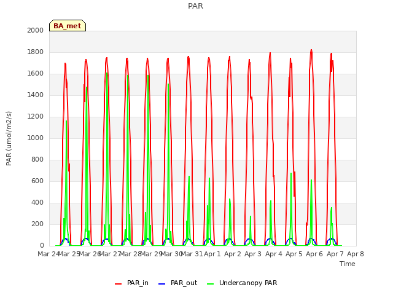393x295 pixels.
Task: Click the Apr 7 x-axis date label
Action: (335, 254)
